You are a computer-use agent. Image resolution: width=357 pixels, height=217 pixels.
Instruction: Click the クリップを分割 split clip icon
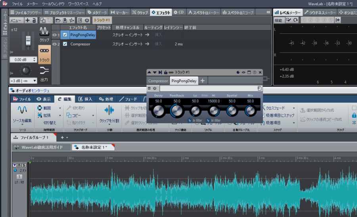109,110
